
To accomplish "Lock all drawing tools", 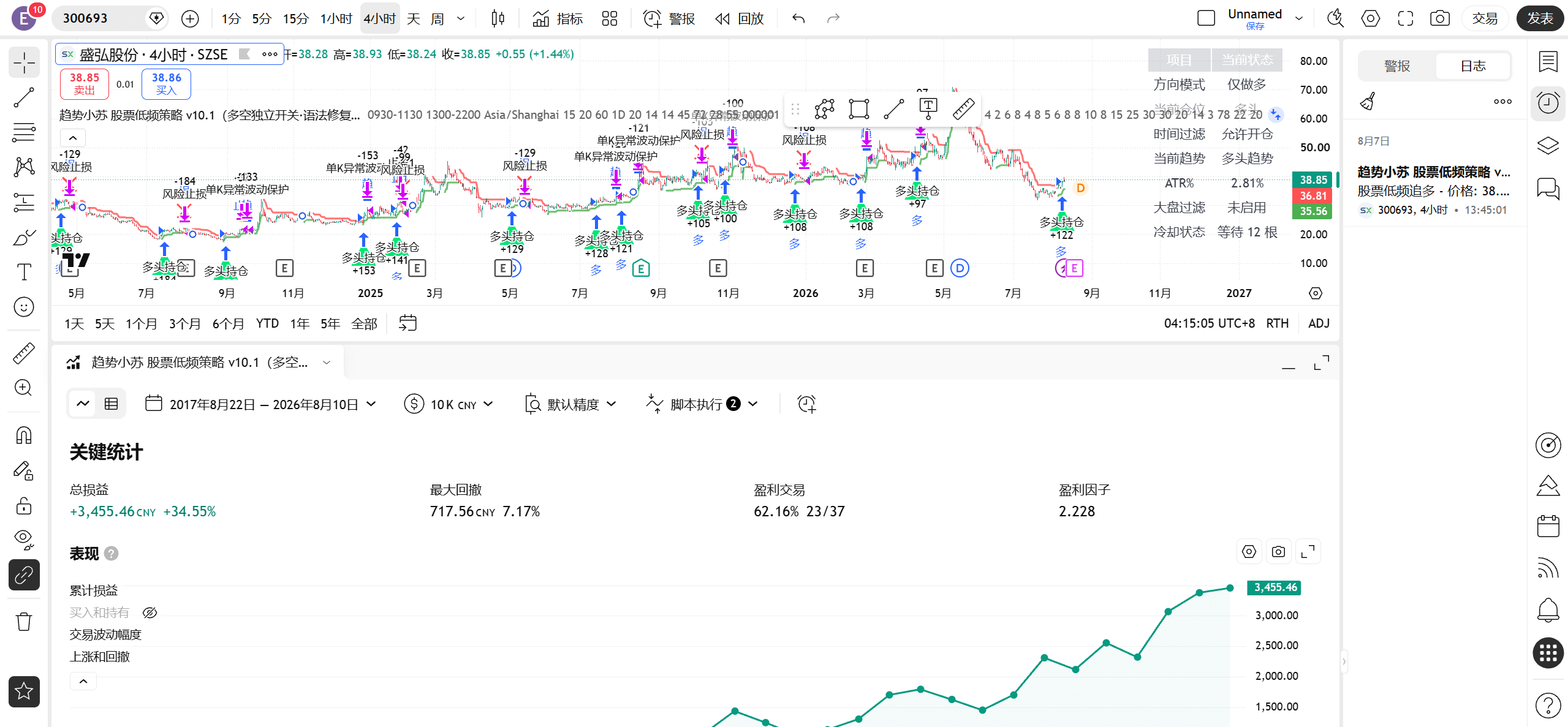I will coord(24,506).
